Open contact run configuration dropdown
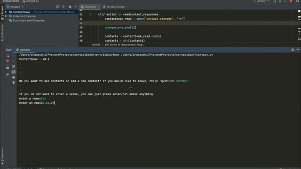This screenshot has width=301, height=169. tap(261, 1)
